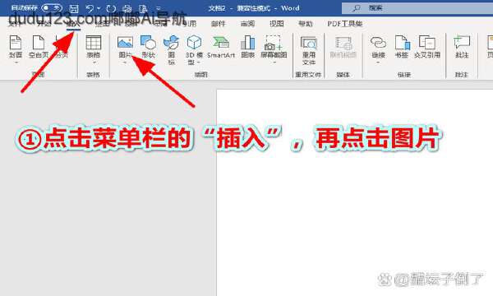Expand the 3D 模型 dropdown arrow
The width and height of the screenshot is (493, 296).
[198, 62]
